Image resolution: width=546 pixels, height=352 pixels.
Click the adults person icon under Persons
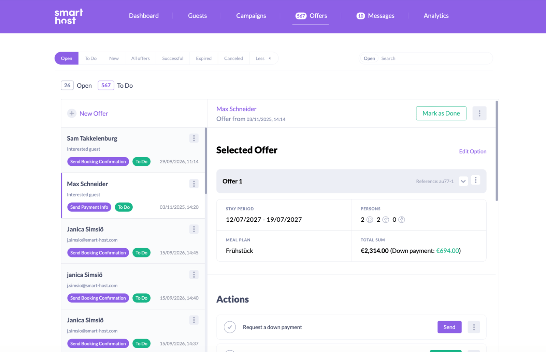(x=370, y=220)
